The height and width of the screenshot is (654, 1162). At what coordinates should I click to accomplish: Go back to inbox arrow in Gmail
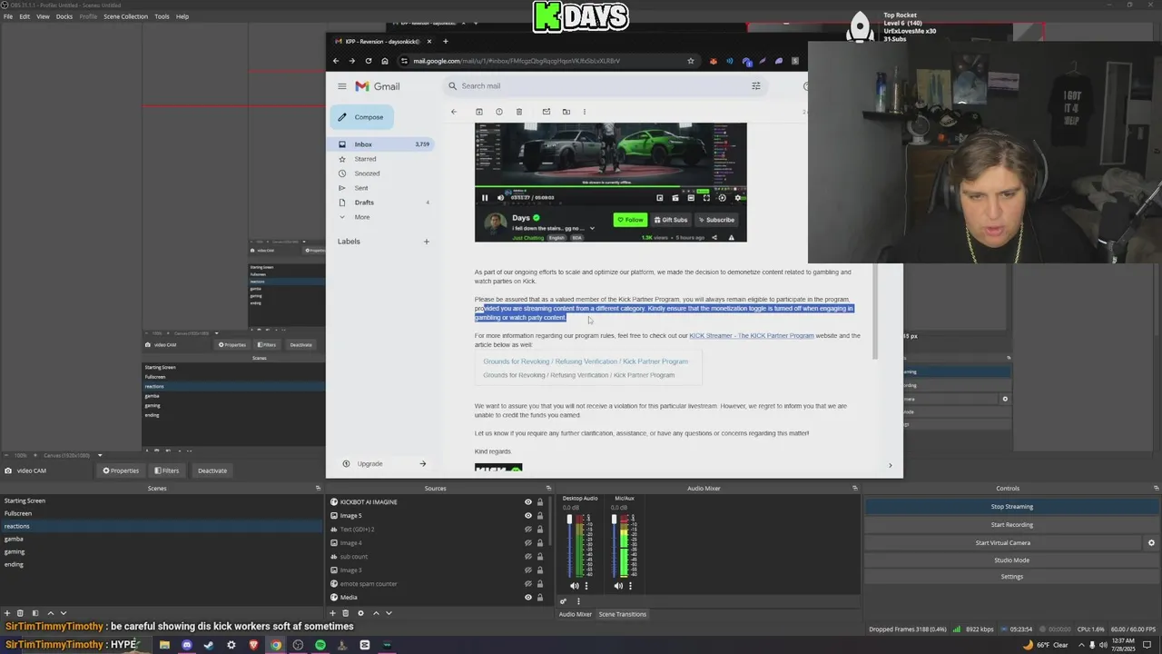[x=454, y=112]
